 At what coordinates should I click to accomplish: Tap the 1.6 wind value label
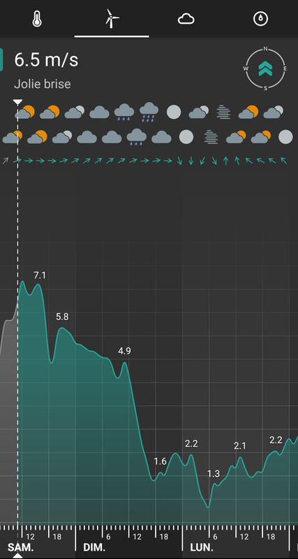(161, 461)
